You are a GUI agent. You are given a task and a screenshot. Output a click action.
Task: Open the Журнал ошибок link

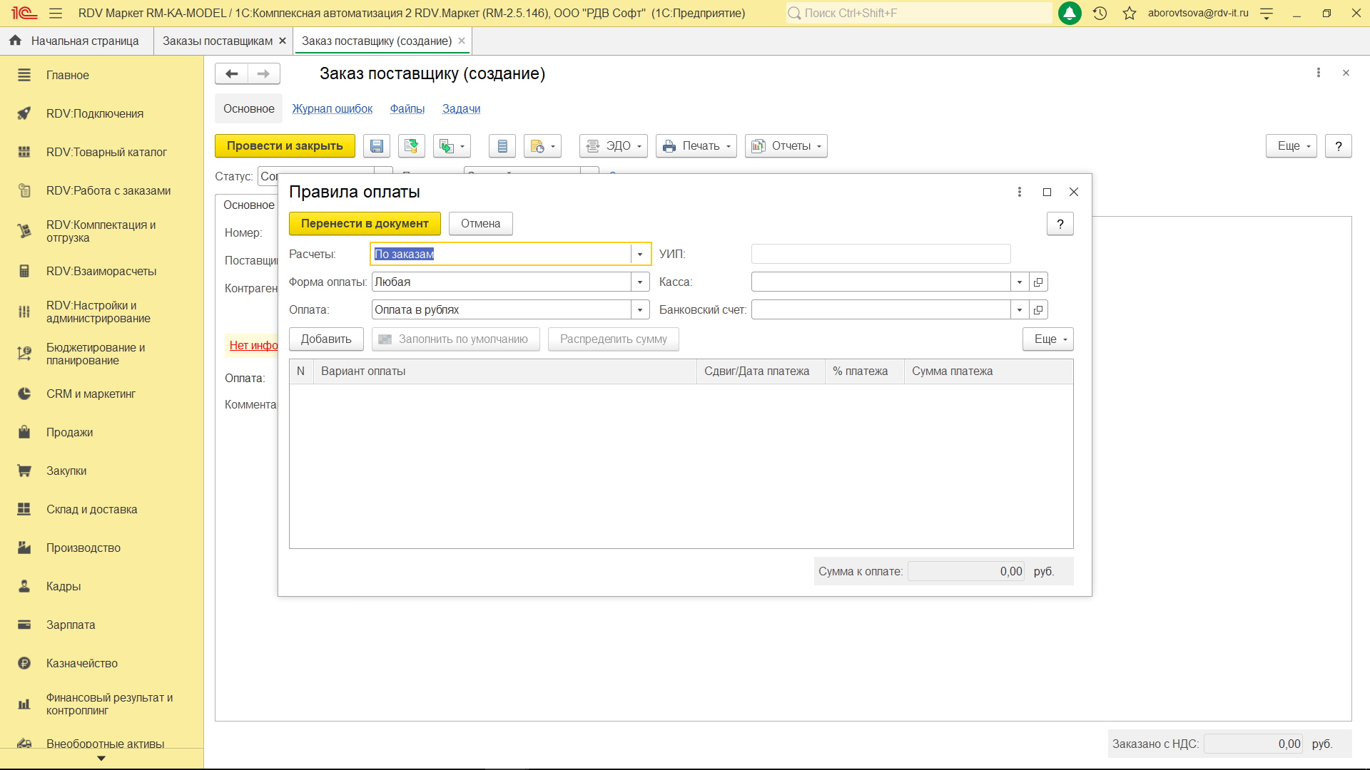click(332, 109)
